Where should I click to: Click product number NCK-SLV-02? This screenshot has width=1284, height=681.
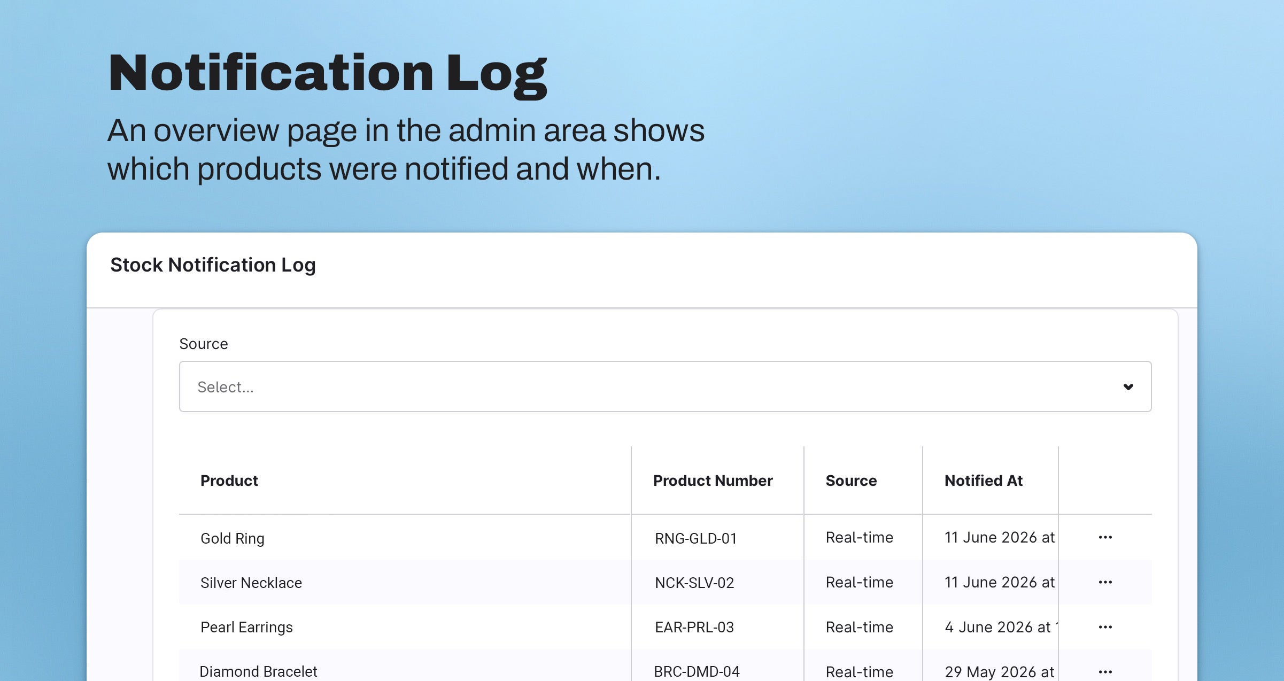pyautogui.click(x=694, y=583)
